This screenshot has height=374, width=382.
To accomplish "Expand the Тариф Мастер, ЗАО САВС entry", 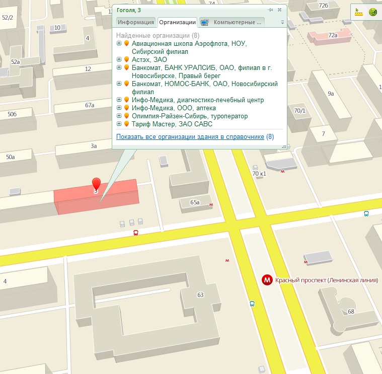I will coord(119,124).
